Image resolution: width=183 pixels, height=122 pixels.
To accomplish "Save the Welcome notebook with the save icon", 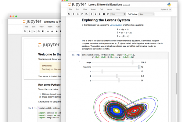I will point(25,31).
